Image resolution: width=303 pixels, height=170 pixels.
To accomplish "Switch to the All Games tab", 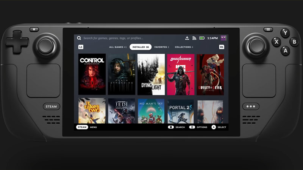I will [118, 47].
